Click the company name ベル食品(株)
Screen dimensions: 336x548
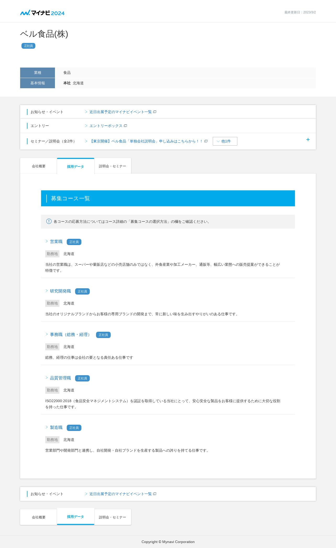[x=44, y=34]
